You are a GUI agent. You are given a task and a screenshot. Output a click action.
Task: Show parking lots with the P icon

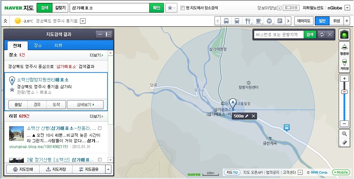pos(280,21)
